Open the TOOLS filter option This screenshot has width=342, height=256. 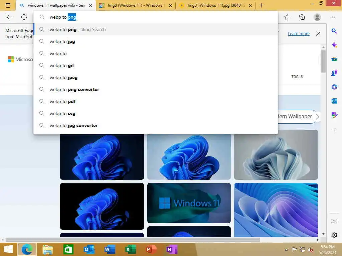(x=297, y=77)
